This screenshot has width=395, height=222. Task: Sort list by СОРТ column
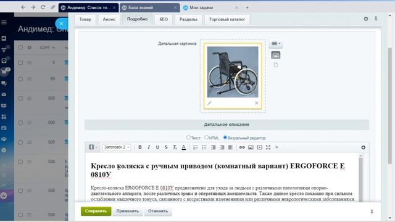[x=47, y=47]
